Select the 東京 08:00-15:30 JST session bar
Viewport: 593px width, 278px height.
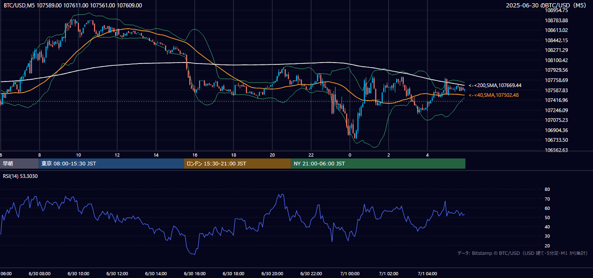tap(111, 164)
